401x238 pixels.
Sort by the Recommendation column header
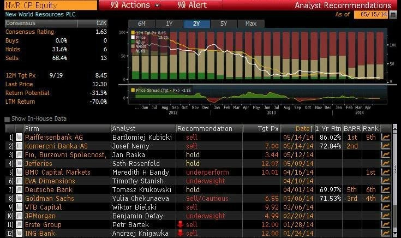pyautogui.click(x=210, y=128)
